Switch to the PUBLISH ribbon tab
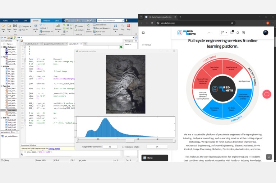Image resolution: width=276 pixels, height=183 pixels. [46, 21]
